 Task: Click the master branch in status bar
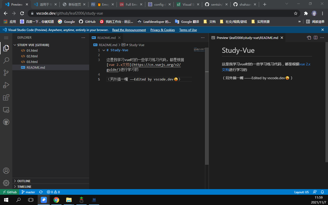(28, 192)
